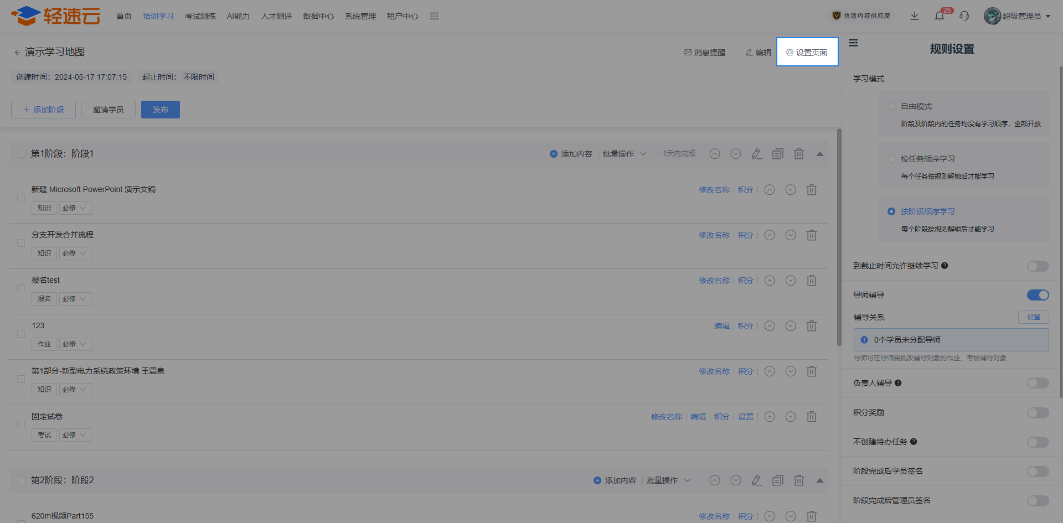The height and width of the screenshot is (523, 1063).
Task: Copy stage 1 with the duplicate icon
Action: (x=778, y=154)
